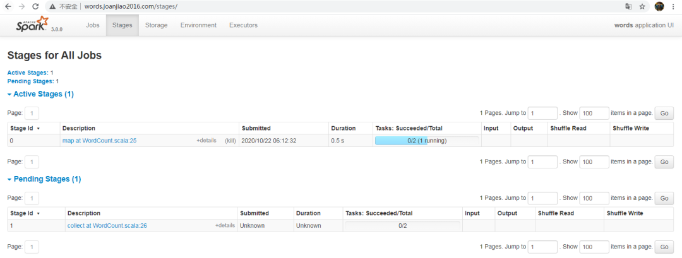Image resolution: width=682 pixels, height=258 pixels.
Task: Click the 0.5 s duration cell
Action: pos(338,141)
